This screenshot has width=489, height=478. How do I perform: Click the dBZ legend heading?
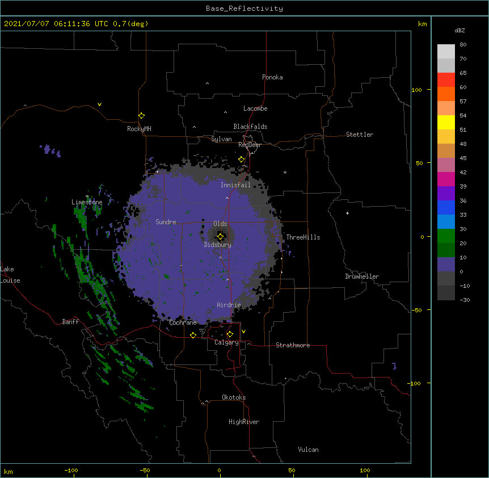(x=460, y=30)
